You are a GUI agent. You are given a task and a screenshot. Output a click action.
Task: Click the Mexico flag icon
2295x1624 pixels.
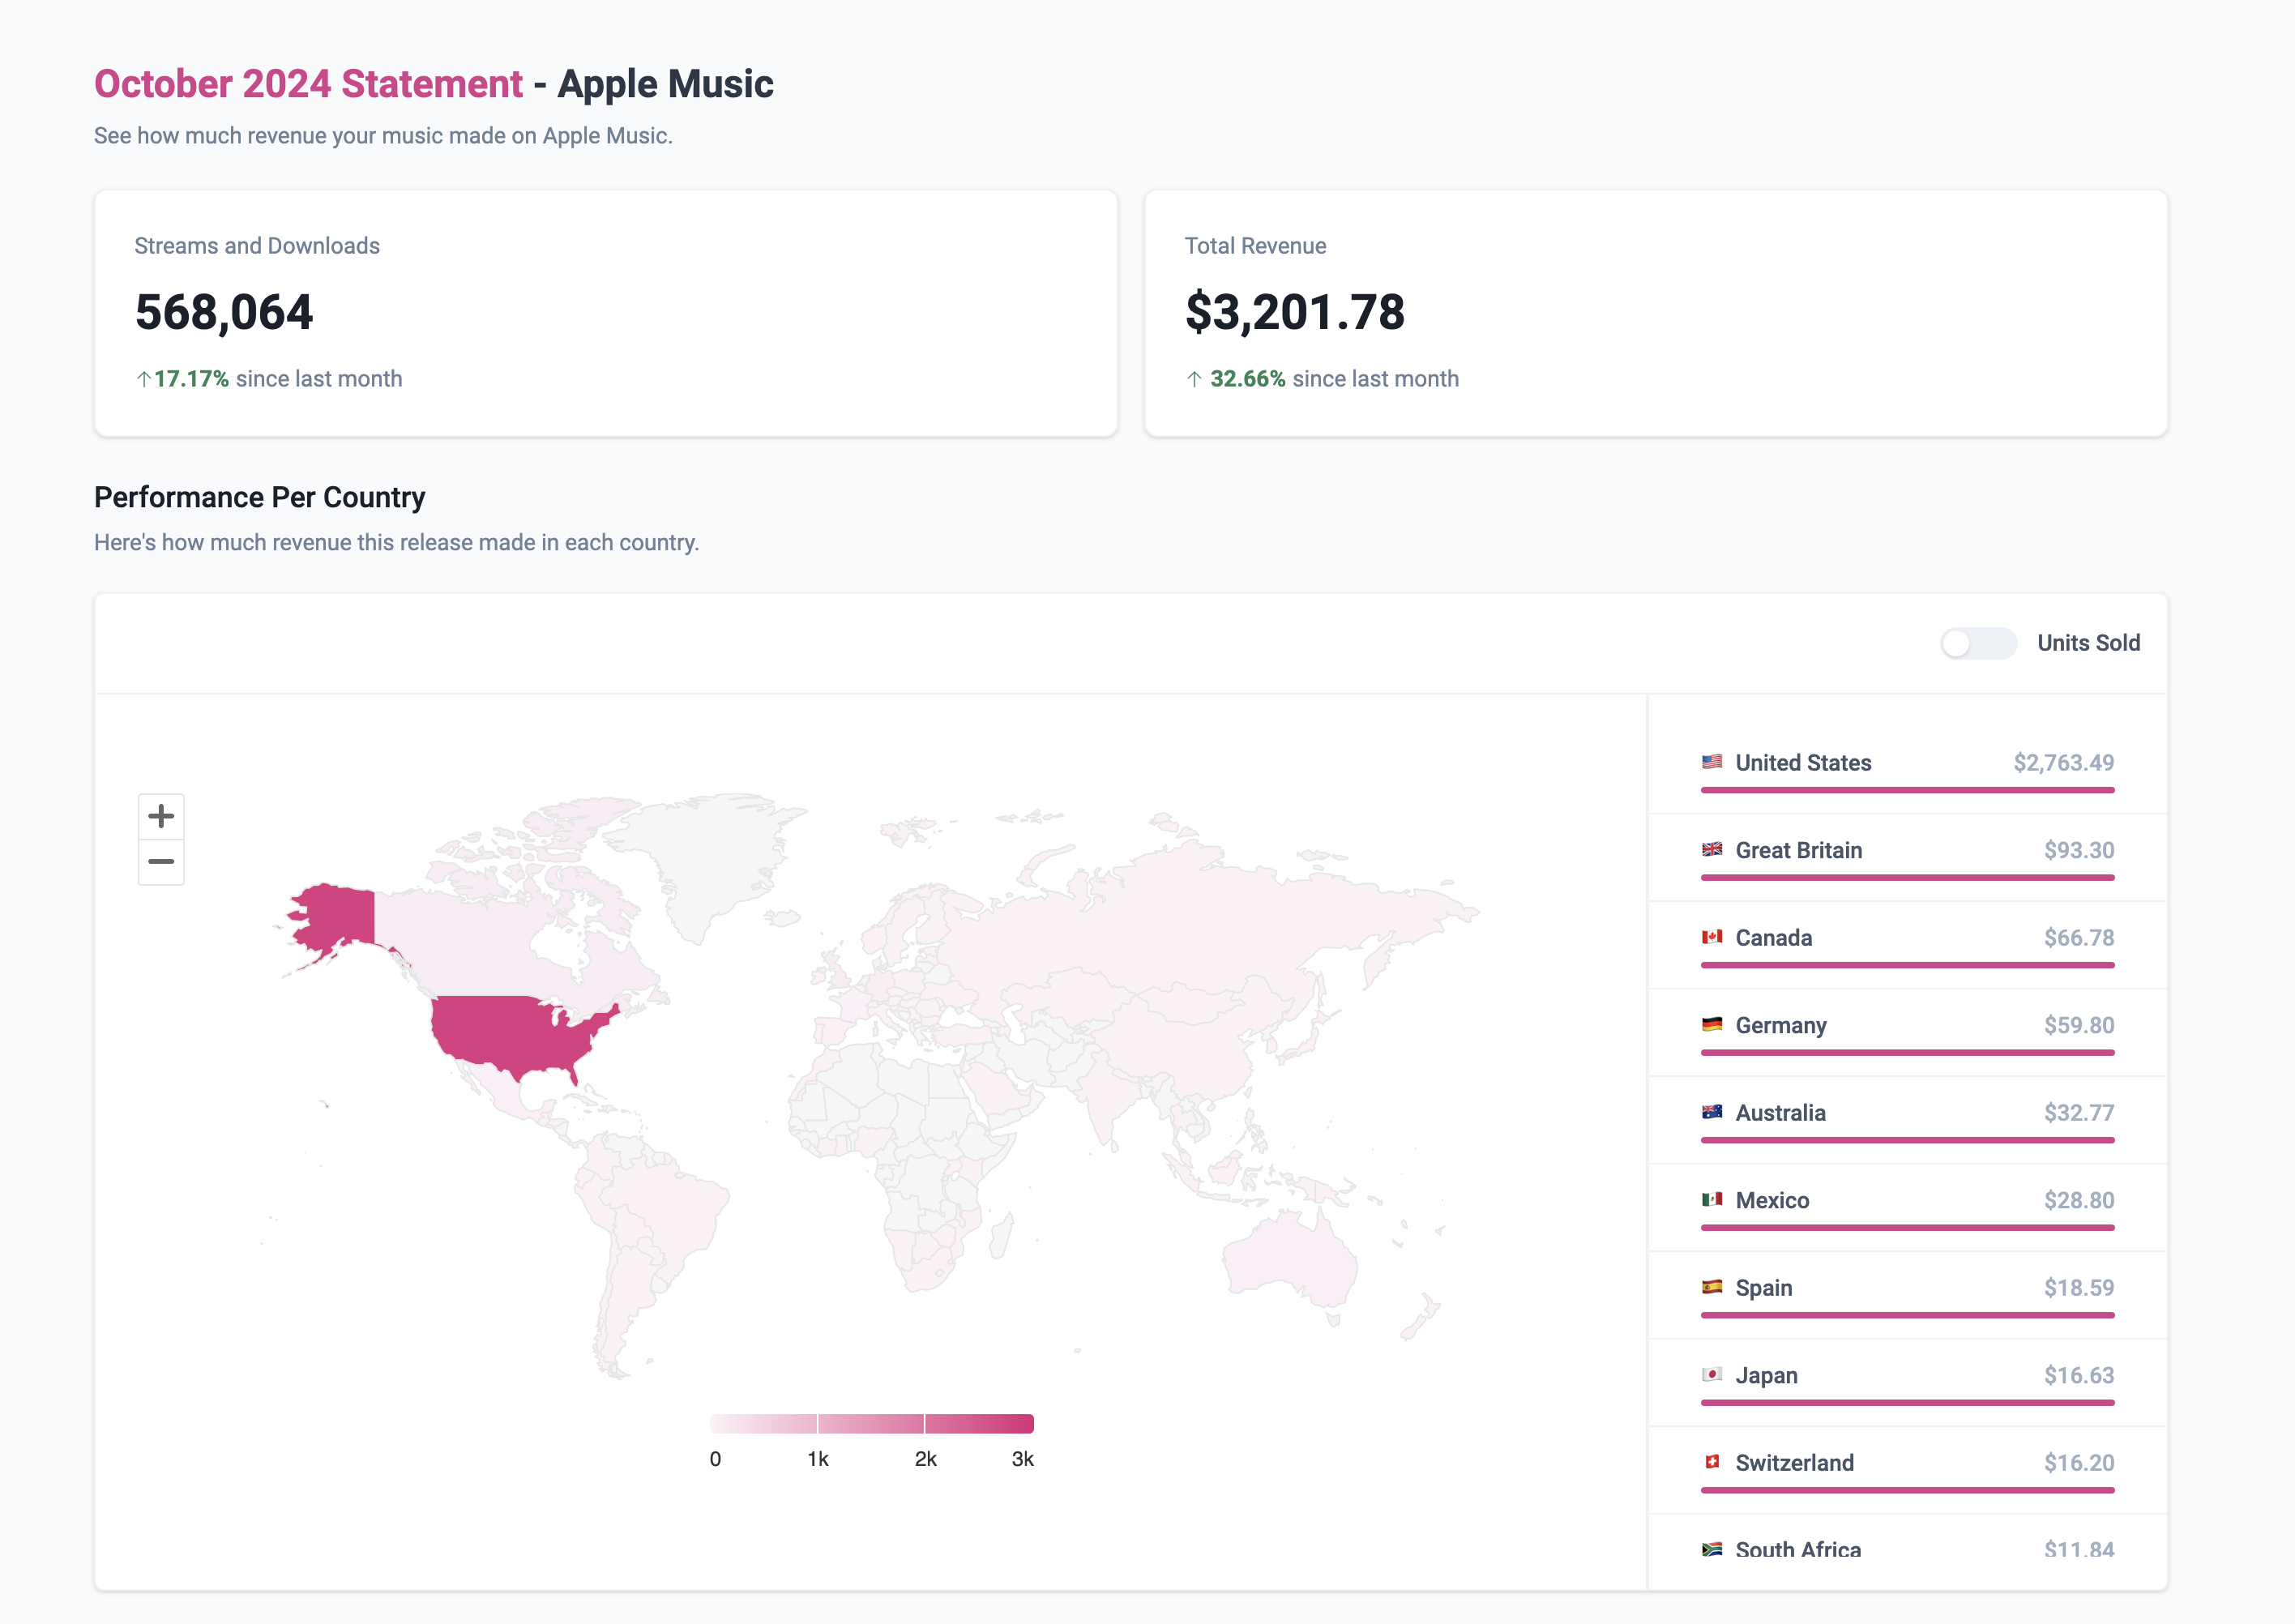(1712, 1199)
